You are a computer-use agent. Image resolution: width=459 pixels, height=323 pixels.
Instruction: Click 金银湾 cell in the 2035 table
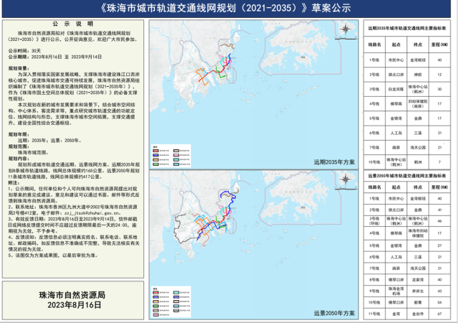396,118
